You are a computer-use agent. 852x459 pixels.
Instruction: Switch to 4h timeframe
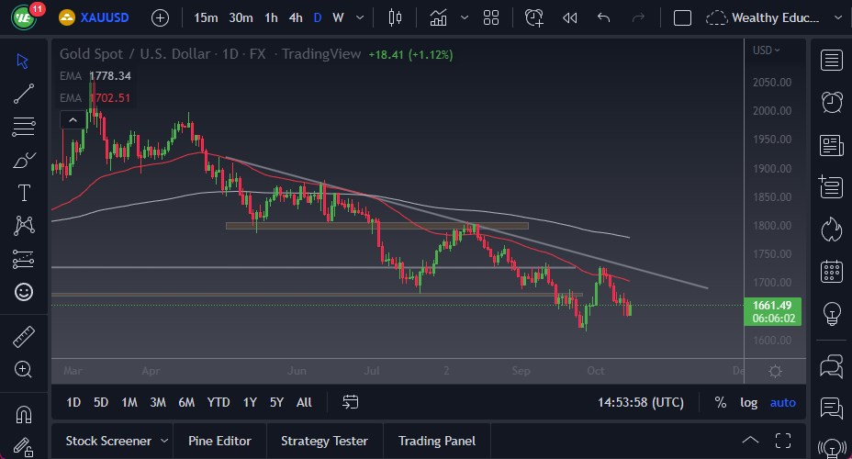coord(295,17)
